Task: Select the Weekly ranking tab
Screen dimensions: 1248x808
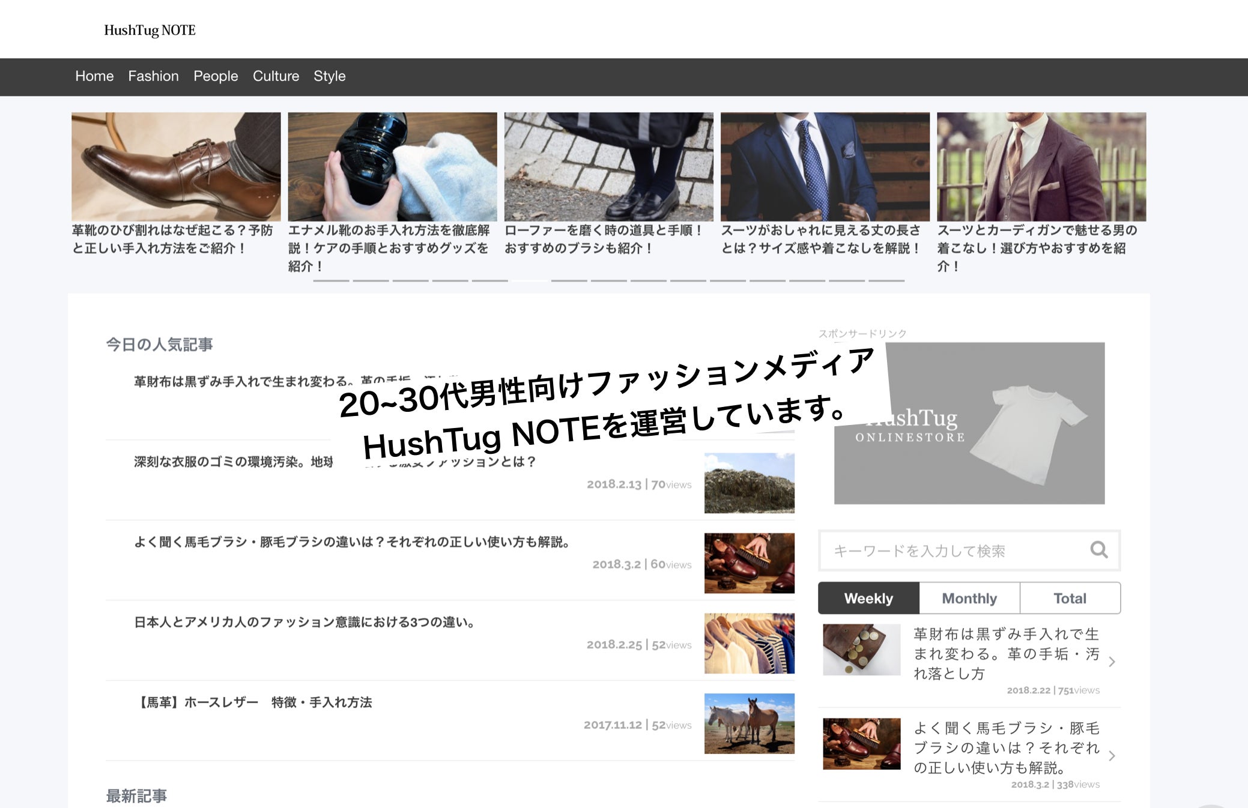Action: pyautogui.click(x=868, y=598)
